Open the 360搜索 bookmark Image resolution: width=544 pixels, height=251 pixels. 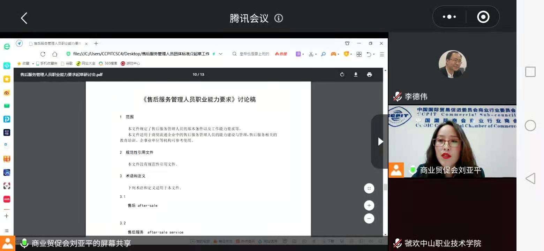click(x=108, y=63)
